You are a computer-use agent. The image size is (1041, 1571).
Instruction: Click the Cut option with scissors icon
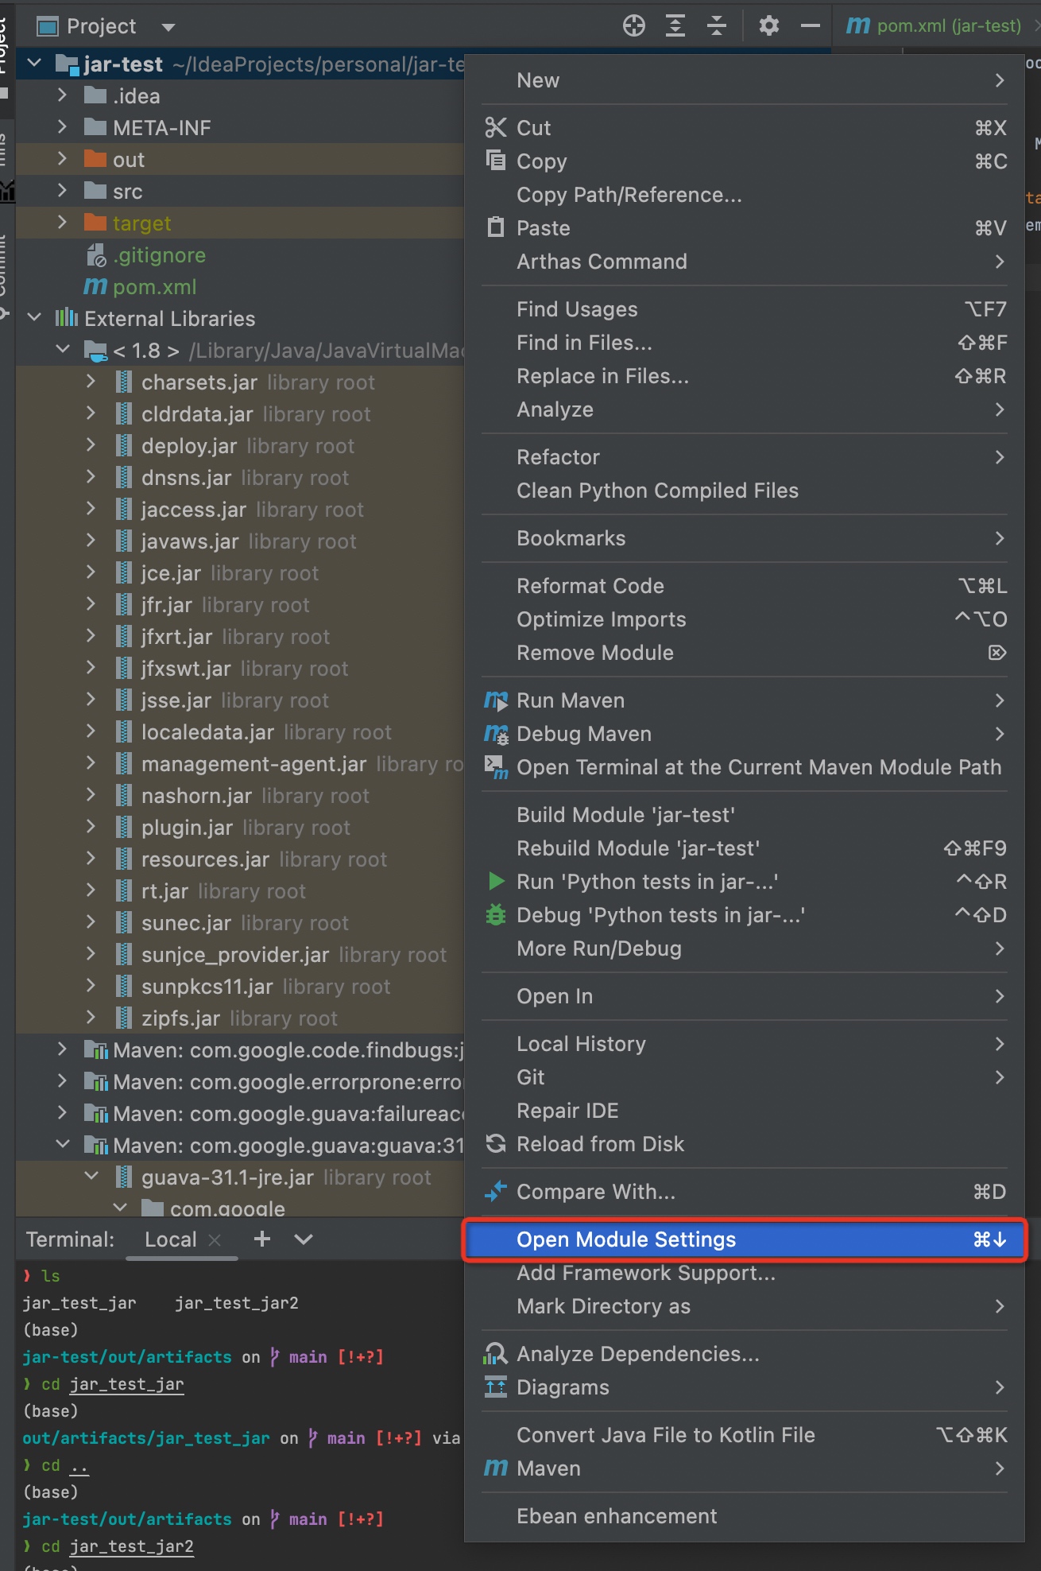tap(533, 128)
